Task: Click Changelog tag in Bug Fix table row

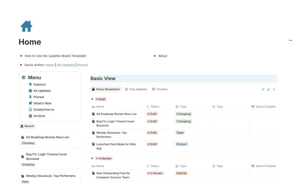Action: pyautogui.click(x=184, y=121)
